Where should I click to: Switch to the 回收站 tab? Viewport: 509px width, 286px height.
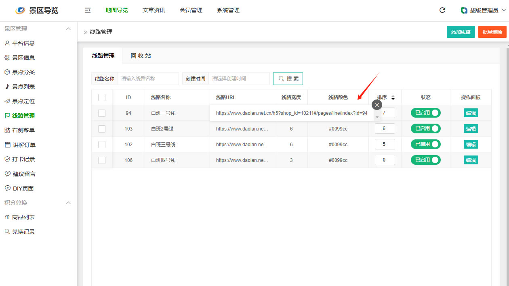point(141,56)
